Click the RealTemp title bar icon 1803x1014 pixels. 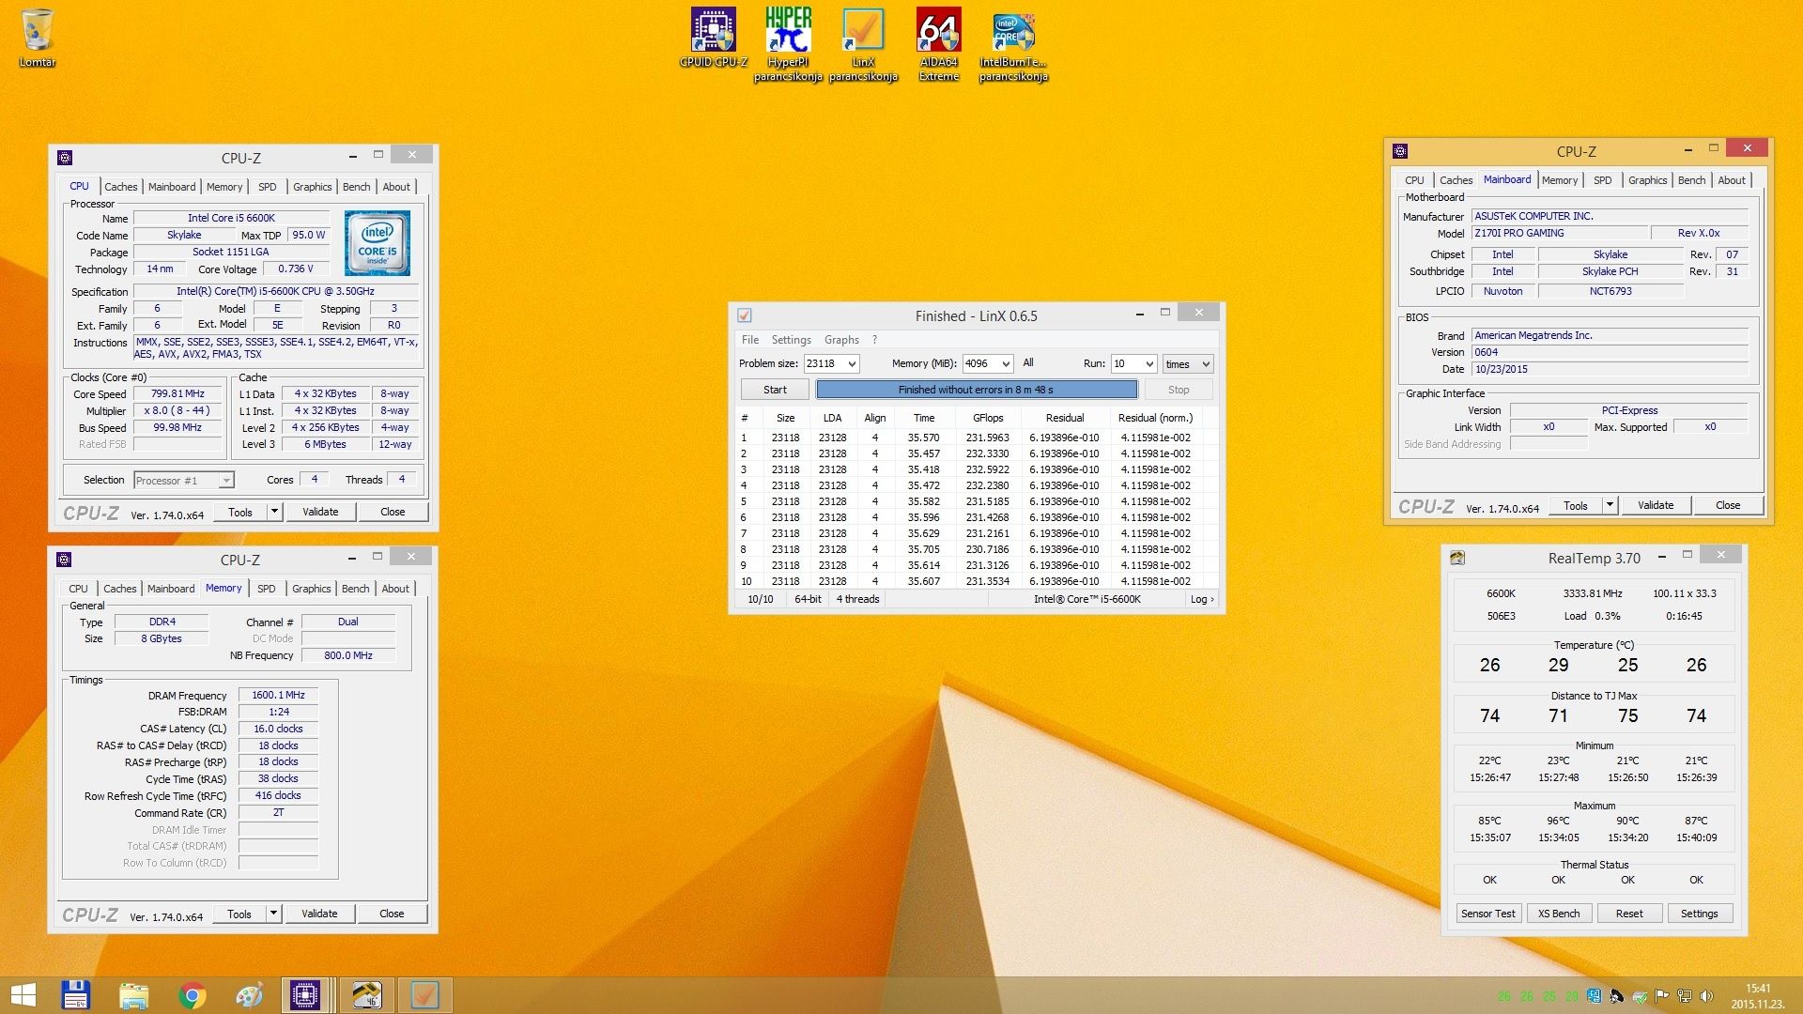[1457, 558]
